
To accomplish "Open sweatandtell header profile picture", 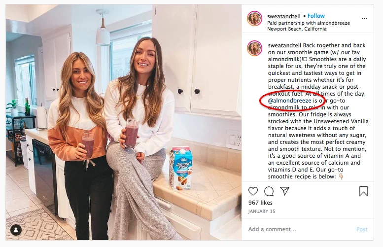I will [x=254, y=19].
